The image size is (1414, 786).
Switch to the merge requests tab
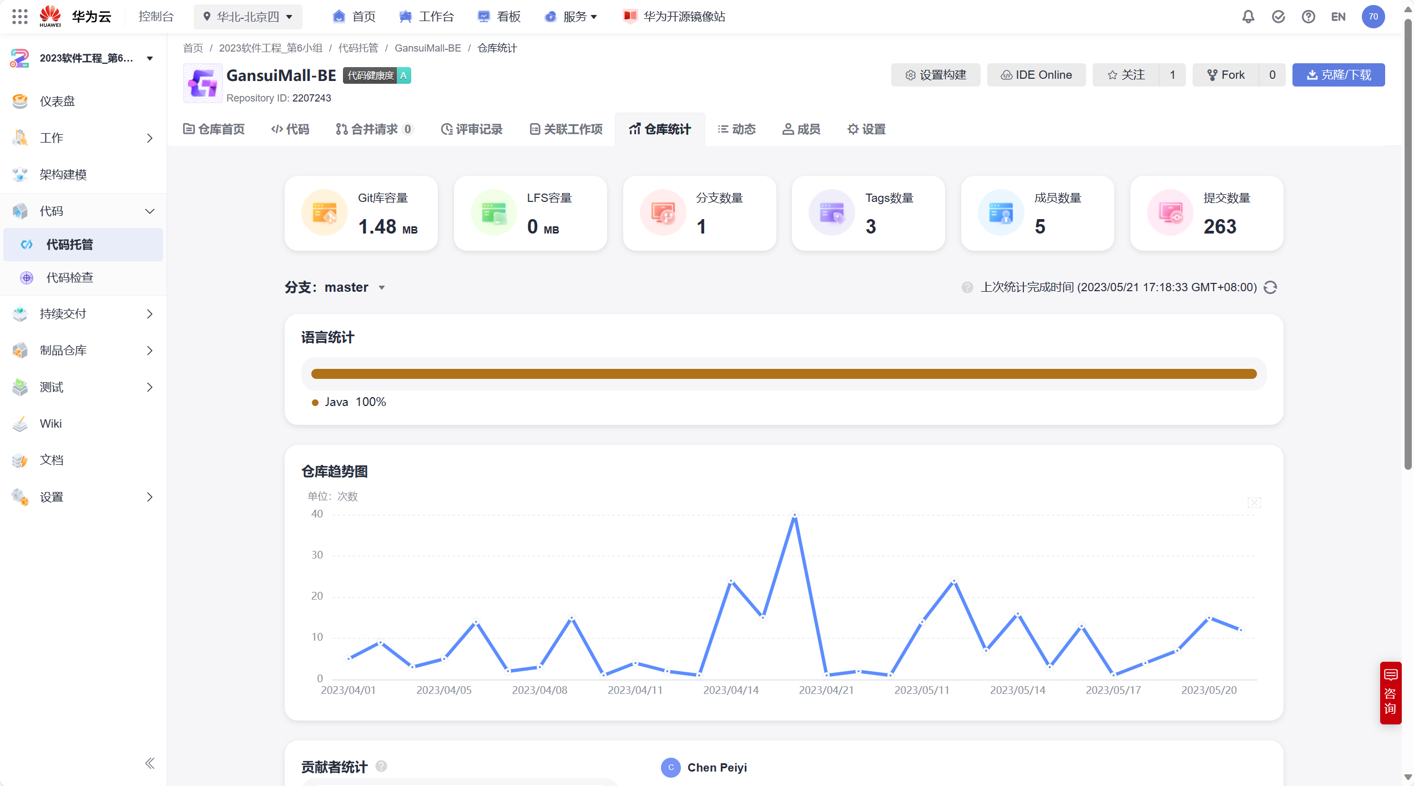pos(374,129)
